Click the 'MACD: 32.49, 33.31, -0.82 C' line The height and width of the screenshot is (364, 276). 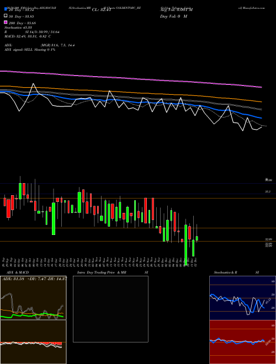pyautogui.click(x=28, y=36)
